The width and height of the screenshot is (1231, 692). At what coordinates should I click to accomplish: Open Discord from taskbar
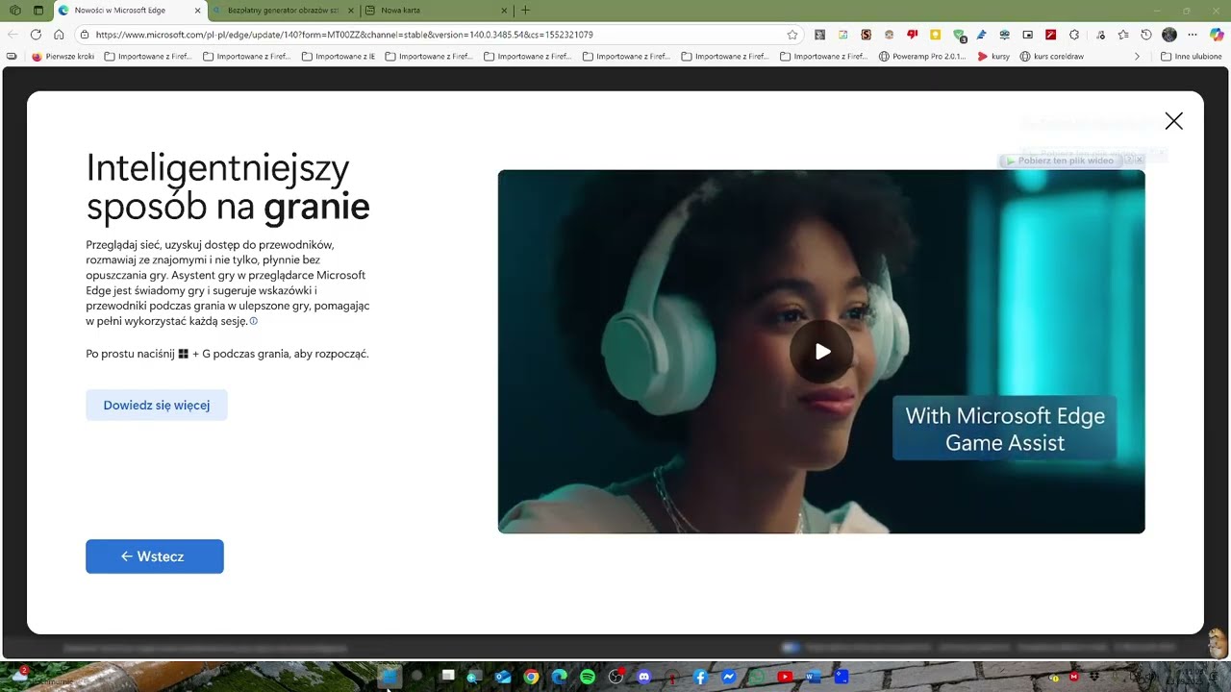[644, 677]
